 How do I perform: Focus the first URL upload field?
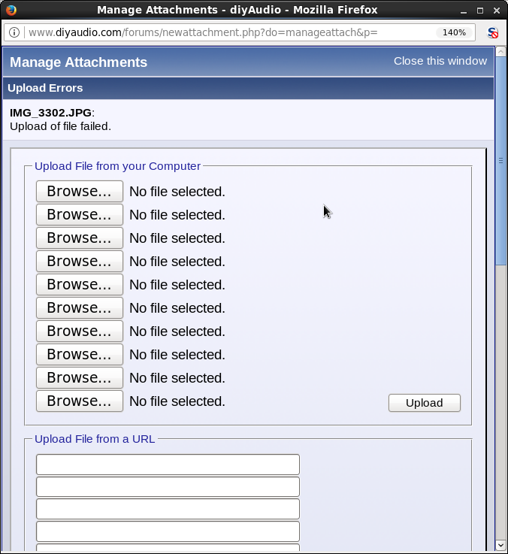[x=168, y=465]
